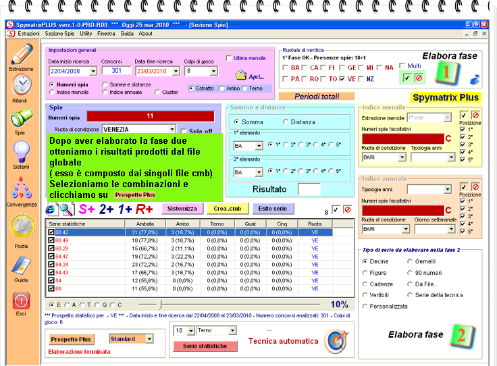Open the Convergenze icon
The height and width of the screenshot is (366, 497).
[x=21, y=188]
